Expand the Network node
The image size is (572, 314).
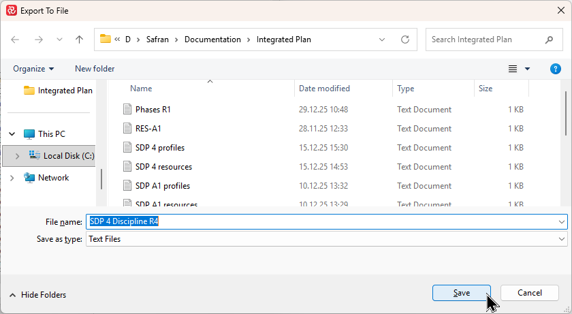[x=12, y=178]
